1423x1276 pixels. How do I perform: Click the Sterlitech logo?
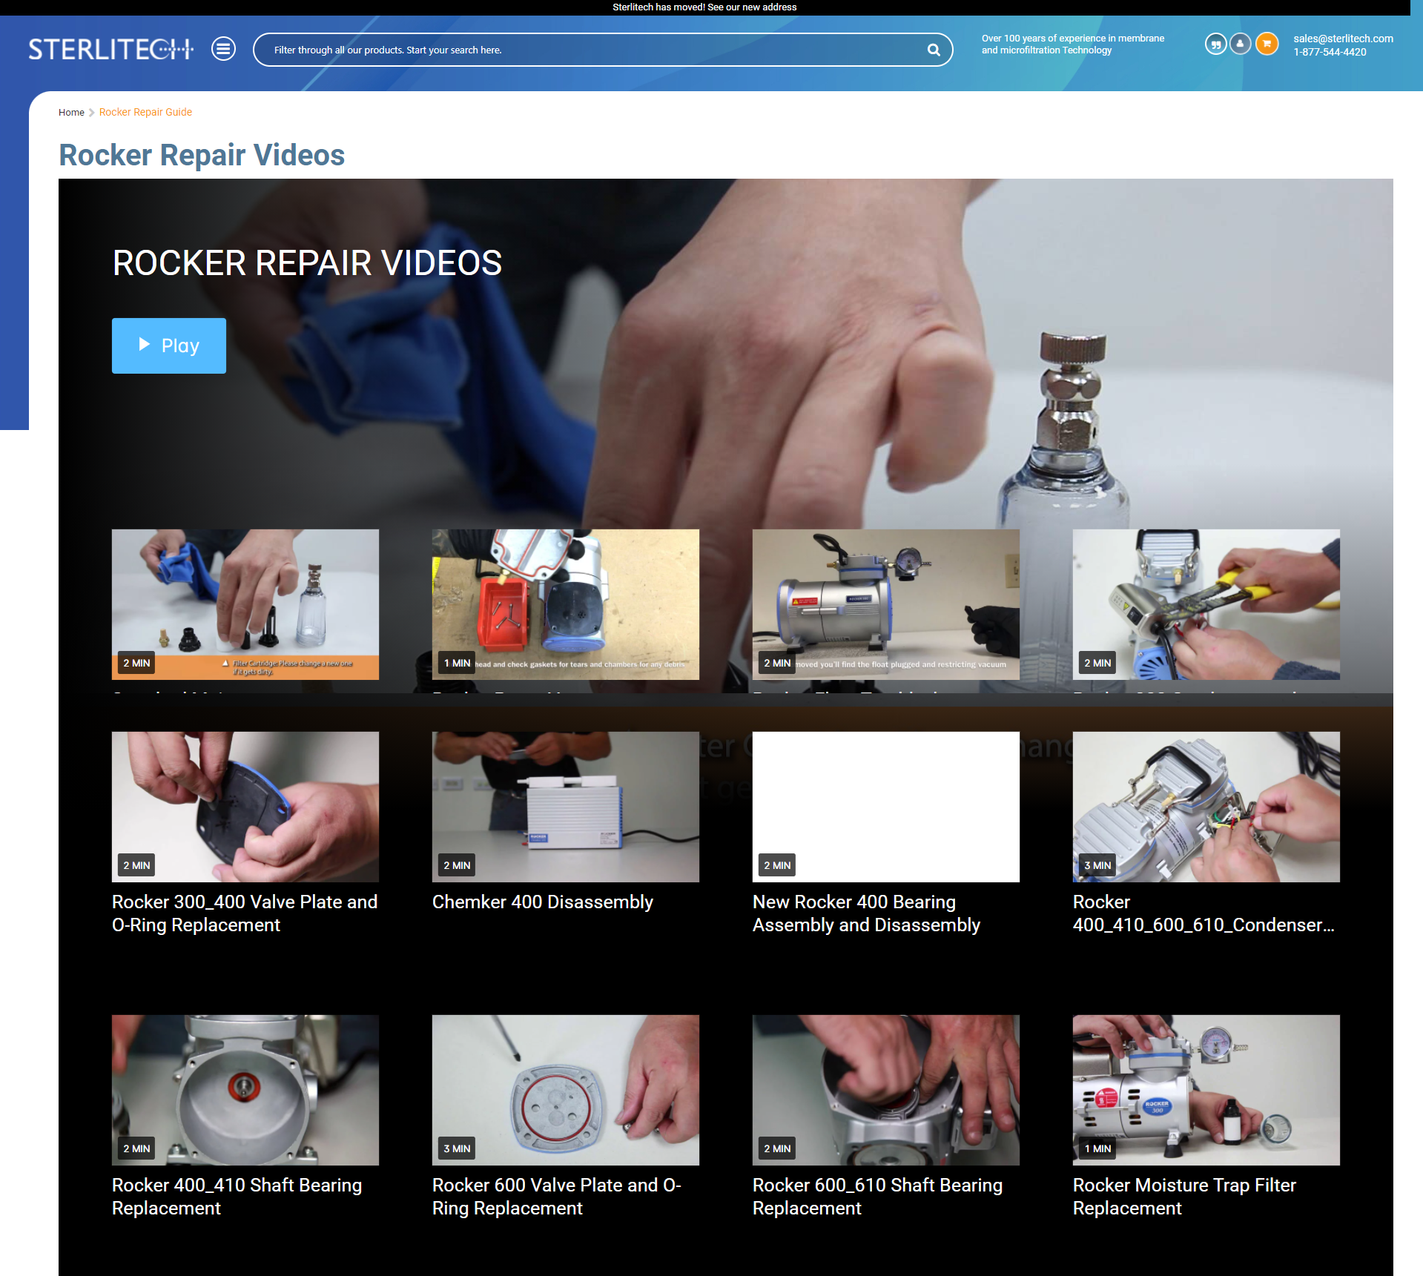point(110,49)
